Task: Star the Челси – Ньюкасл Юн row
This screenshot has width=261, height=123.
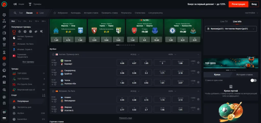Action: click(198, 82)
